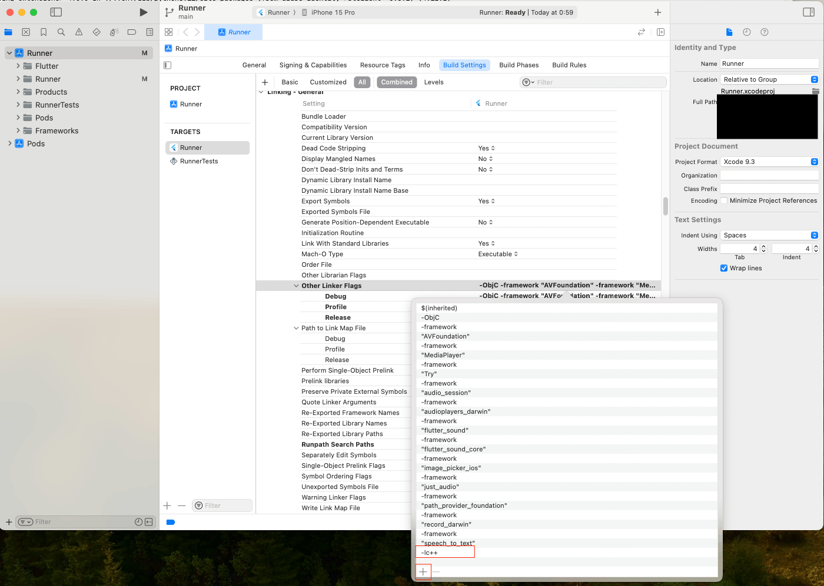Open the related items grid icon
This screenshot has height=586, width=824.
(169, 32)
